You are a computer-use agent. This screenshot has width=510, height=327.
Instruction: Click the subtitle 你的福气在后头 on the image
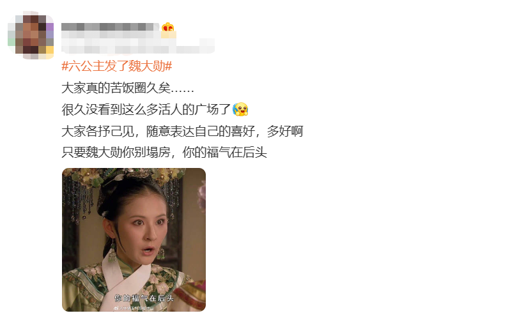pos(144,298)
